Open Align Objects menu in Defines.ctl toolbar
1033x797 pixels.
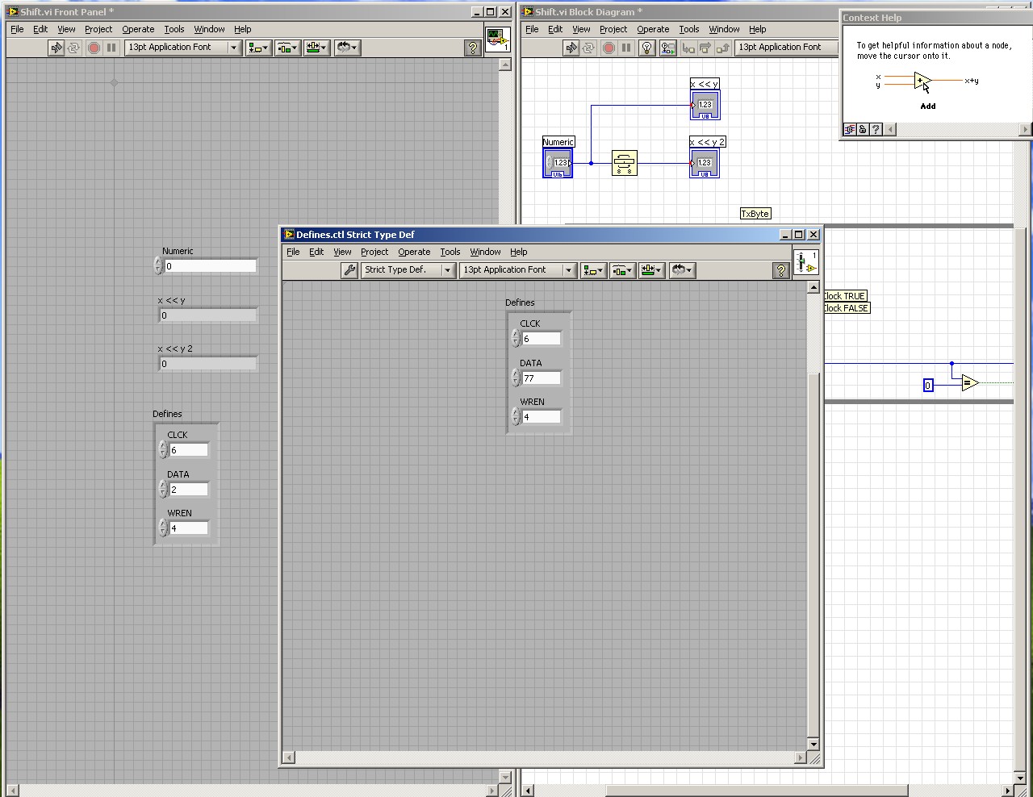(x=593, y=270)
